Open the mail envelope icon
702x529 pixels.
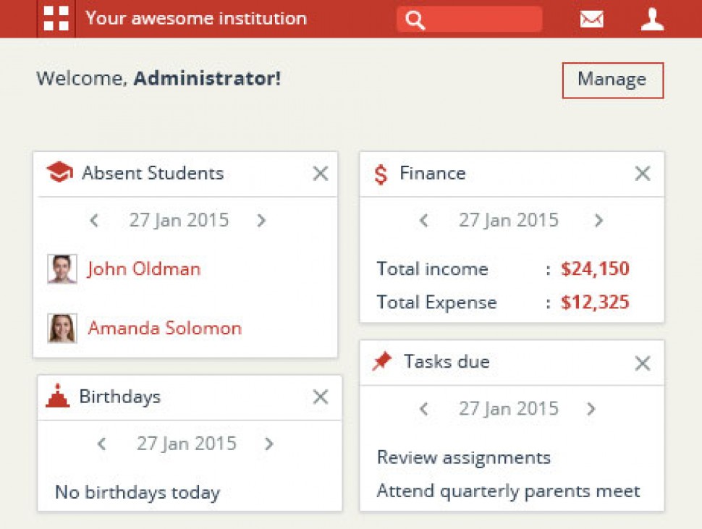[591, 20]
